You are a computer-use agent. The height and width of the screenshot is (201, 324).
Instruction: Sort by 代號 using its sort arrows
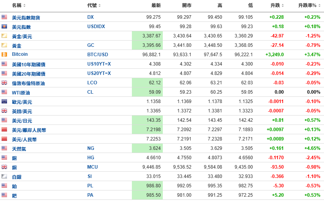click(100, 5)
